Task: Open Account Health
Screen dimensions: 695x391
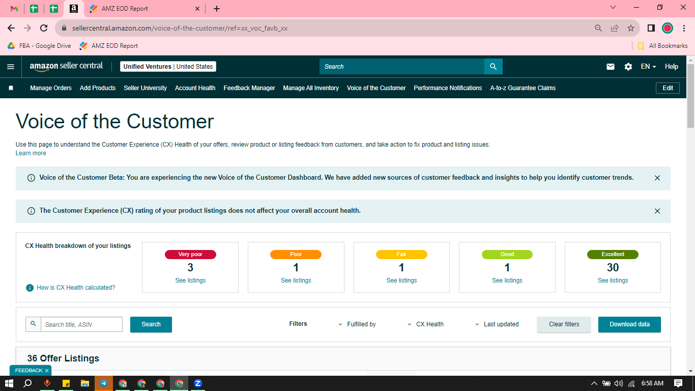Action: click(x=195, y=88)
